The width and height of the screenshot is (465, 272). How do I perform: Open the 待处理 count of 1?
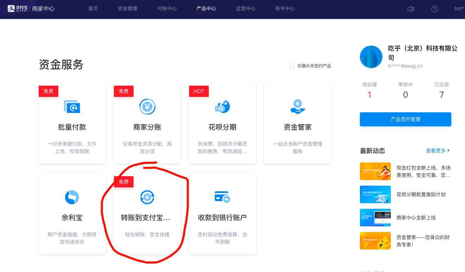point(369,95)
